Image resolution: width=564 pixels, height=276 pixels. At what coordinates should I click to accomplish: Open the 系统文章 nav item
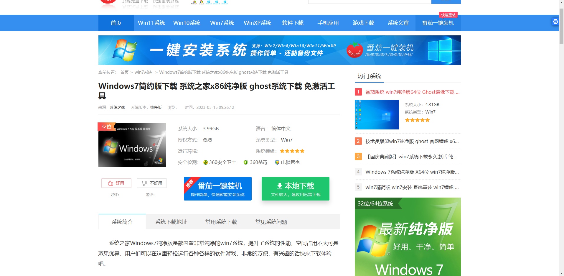tap(398, 23)
